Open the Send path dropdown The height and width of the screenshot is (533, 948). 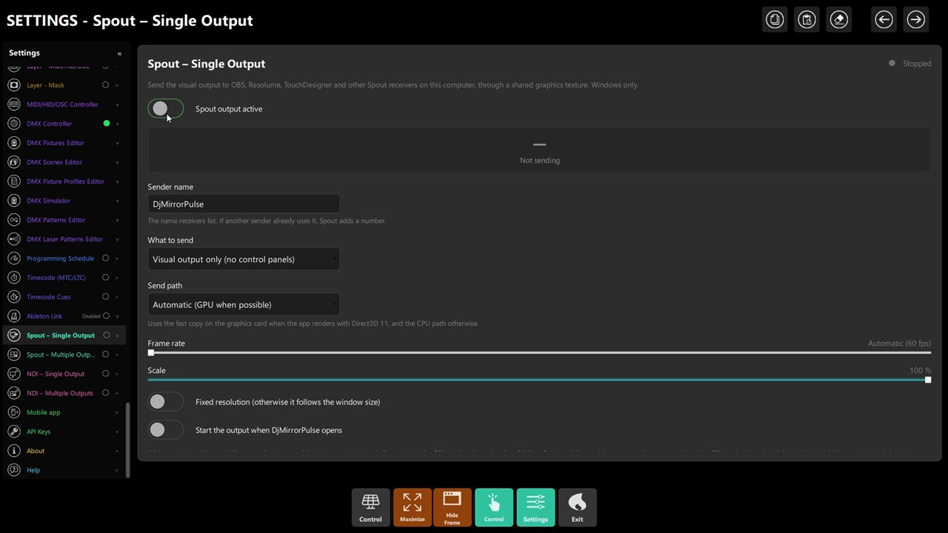pos(244,304)
